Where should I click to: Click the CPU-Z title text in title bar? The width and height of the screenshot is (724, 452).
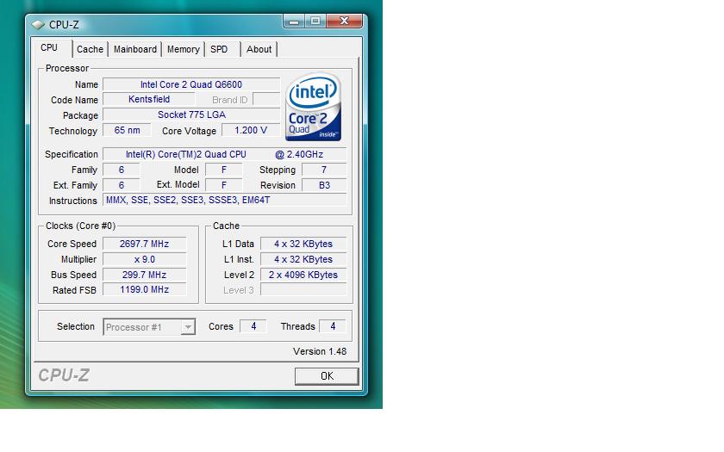pyautogui.click(x=64, y=24)
